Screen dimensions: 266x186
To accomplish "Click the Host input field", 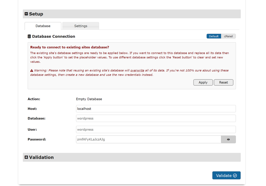I will 156,109.
